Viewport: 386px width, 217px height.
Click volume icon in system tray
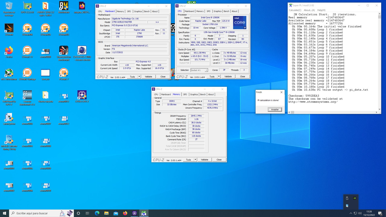tap(360, 213)
